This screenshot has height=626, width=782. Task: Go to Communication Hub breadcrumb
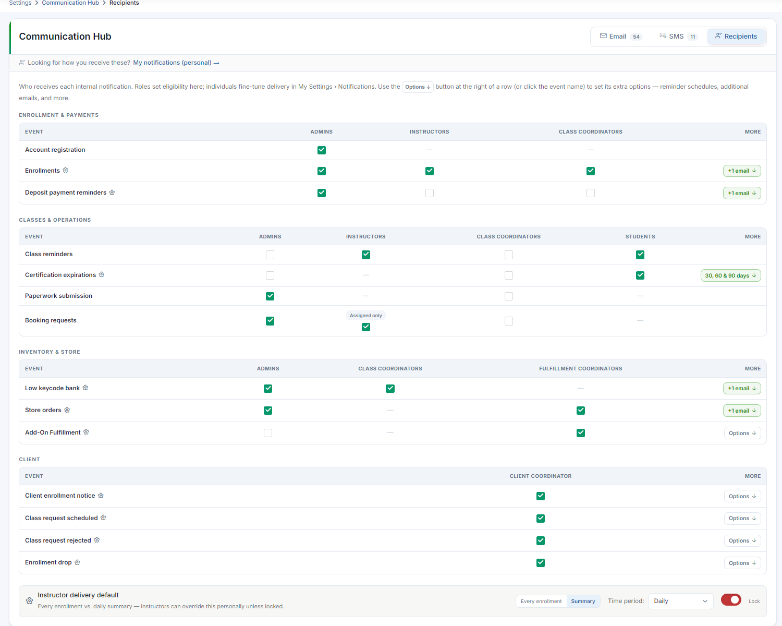70,3
